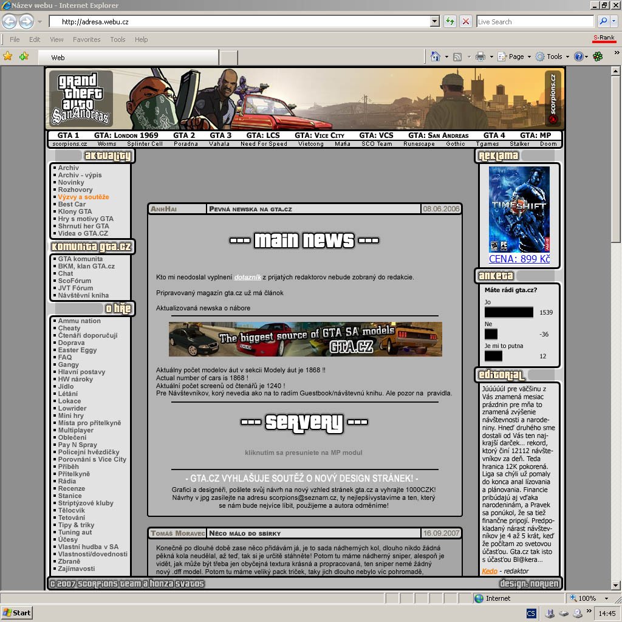Click inside the Live Search field
622x622 pixels.
click(535, 21)
